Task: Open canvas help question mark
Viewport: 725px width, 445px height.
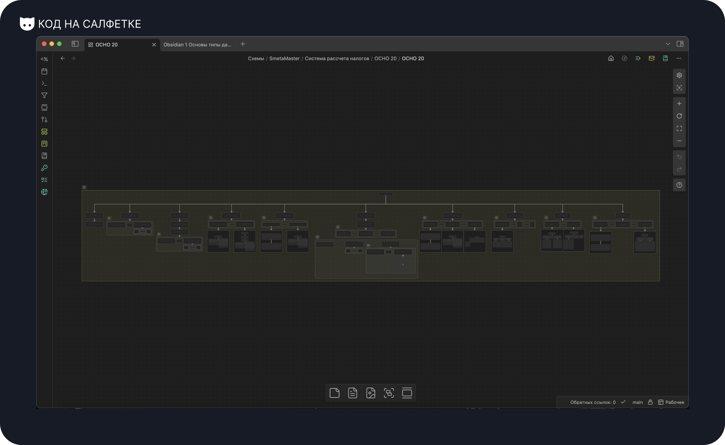Action: pyautogui.click(x=679, y=185)
